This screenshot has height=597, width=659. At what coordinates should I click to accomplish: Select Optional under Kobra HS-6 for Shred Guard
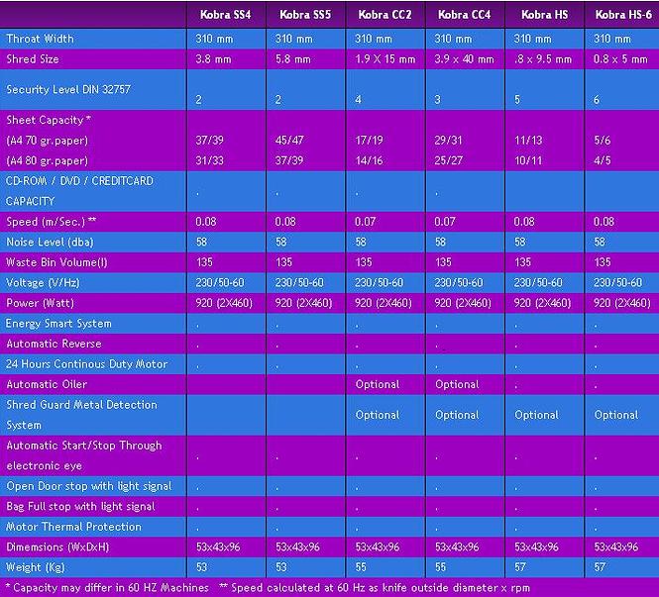pos(615,415)
